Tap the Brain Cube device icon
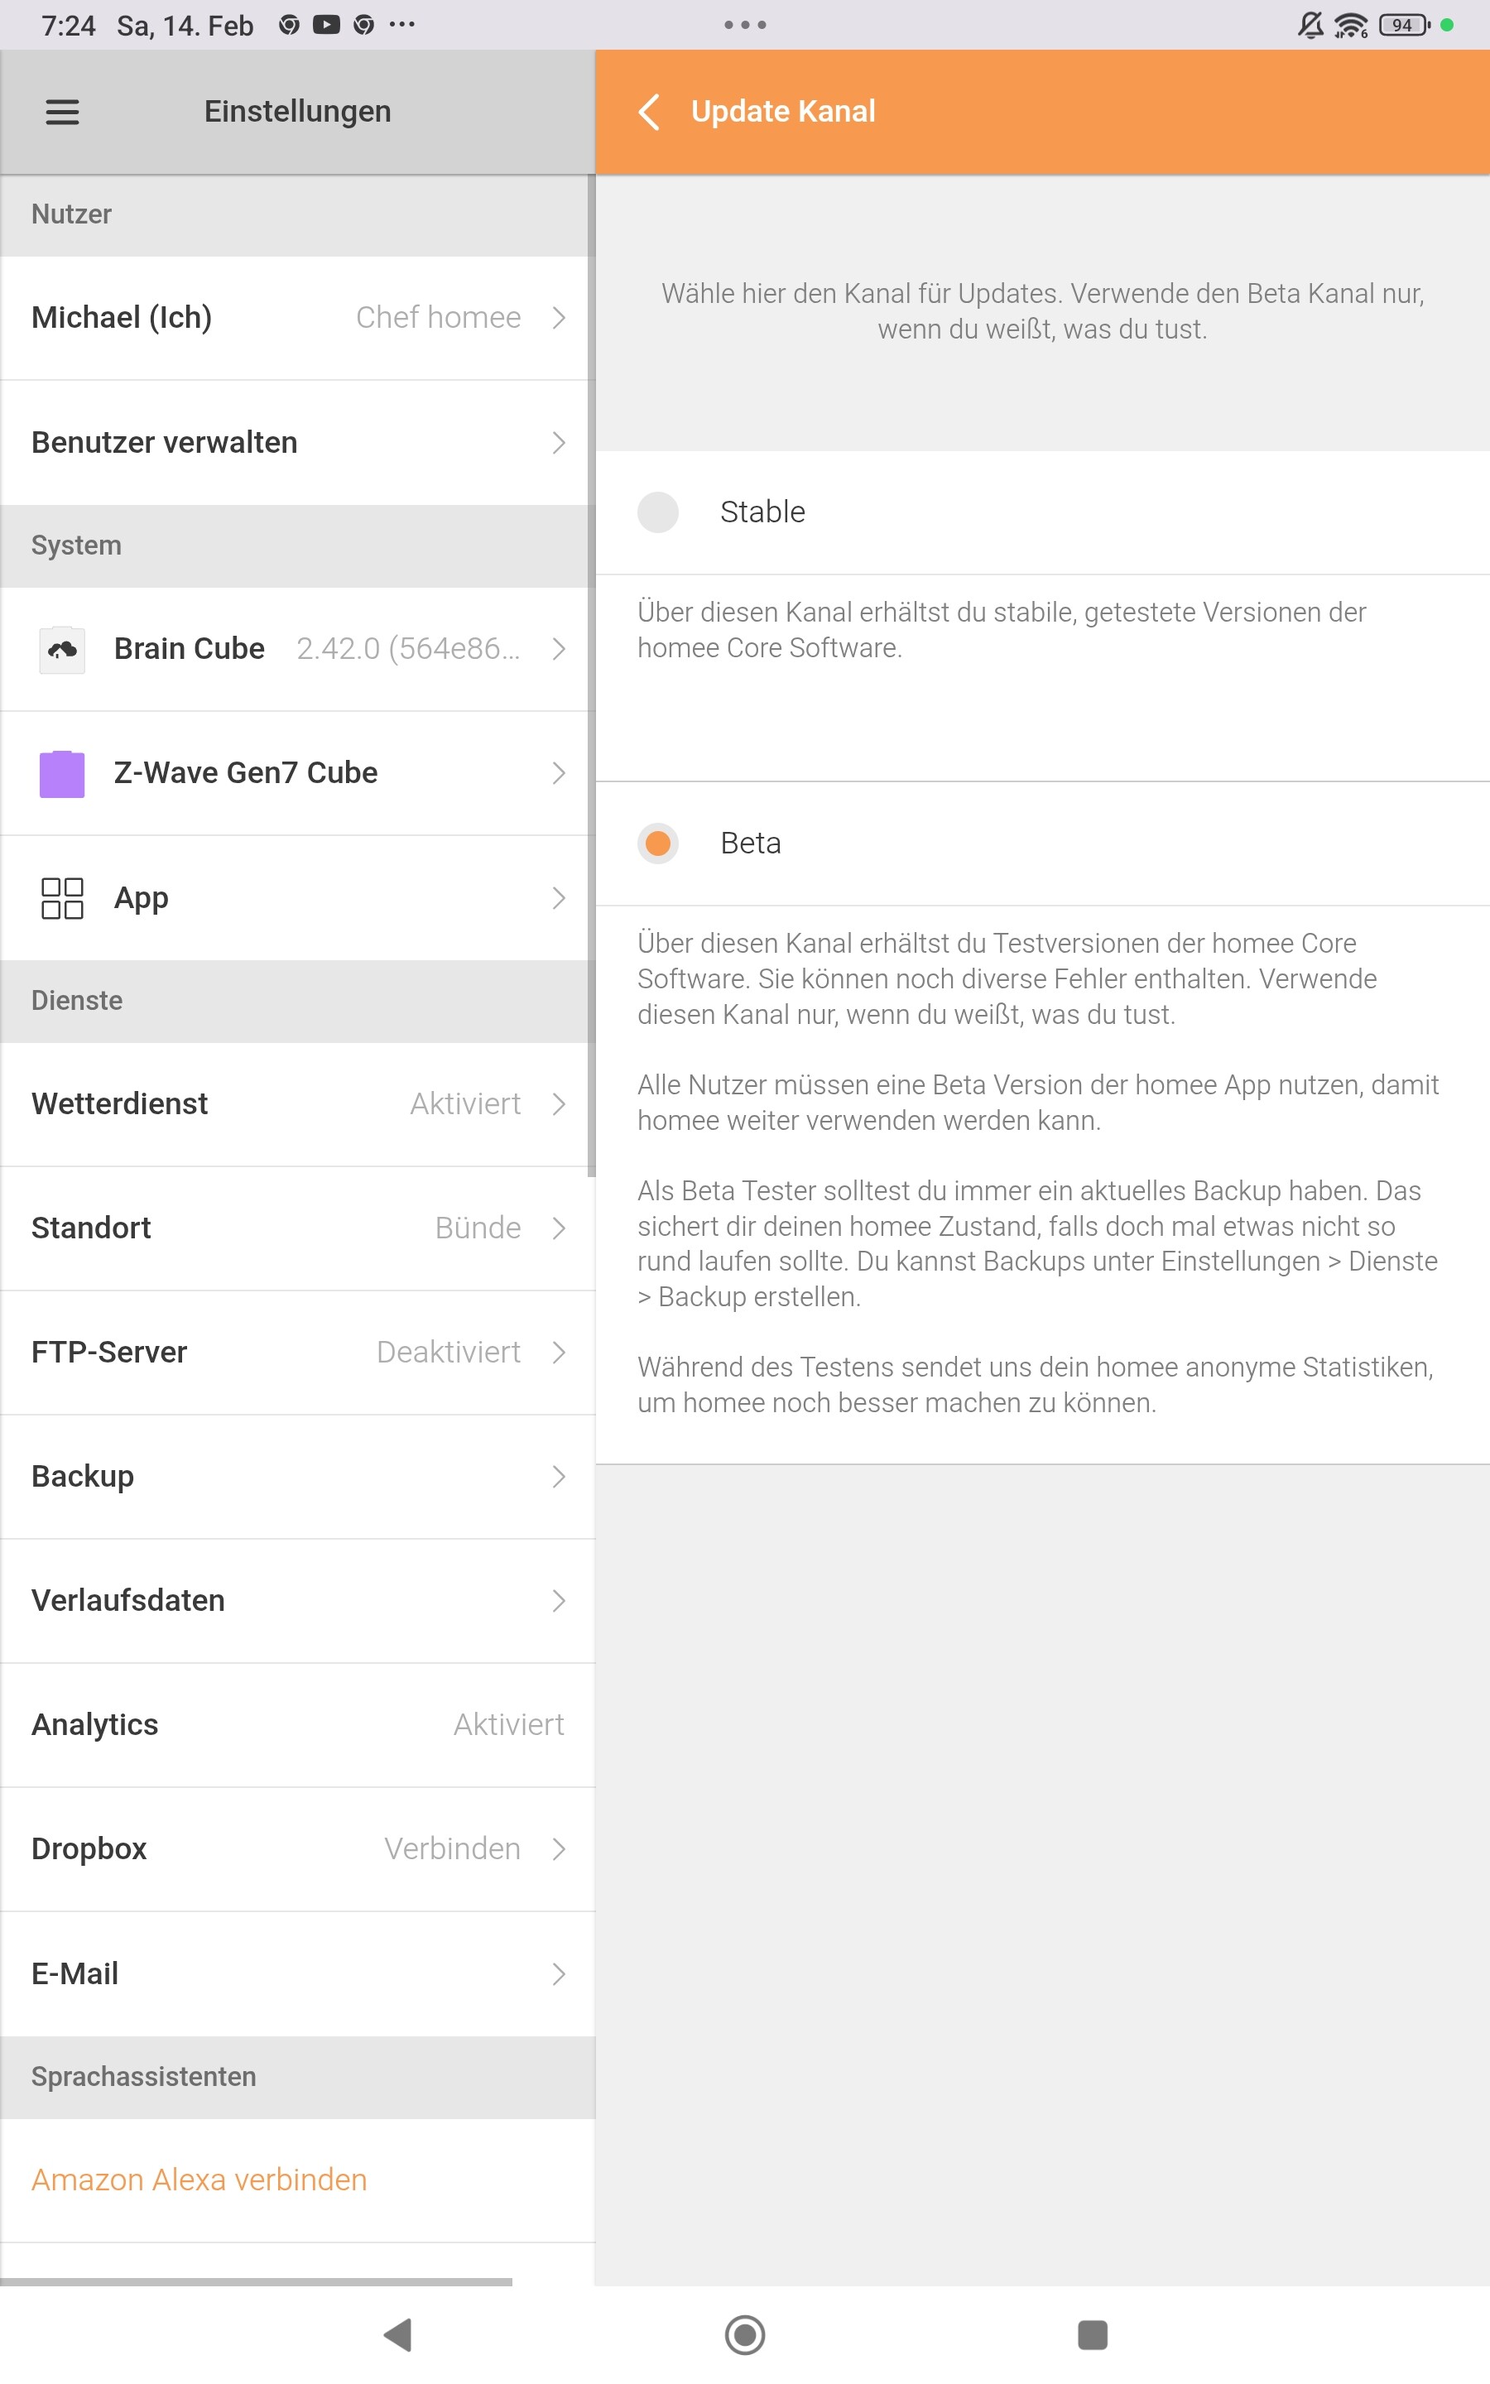Viewport: 1490px width, 2384px height. (62, 649)
